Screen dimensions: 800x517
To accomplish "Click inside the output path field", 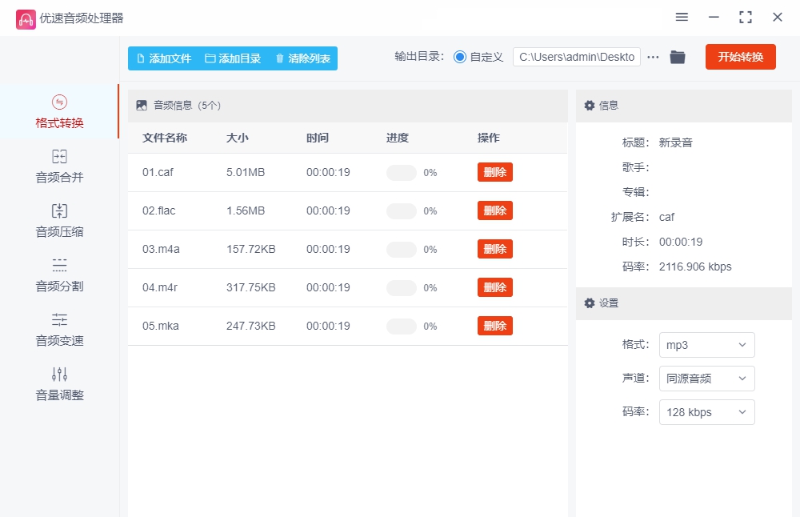I will click(576, 57).
